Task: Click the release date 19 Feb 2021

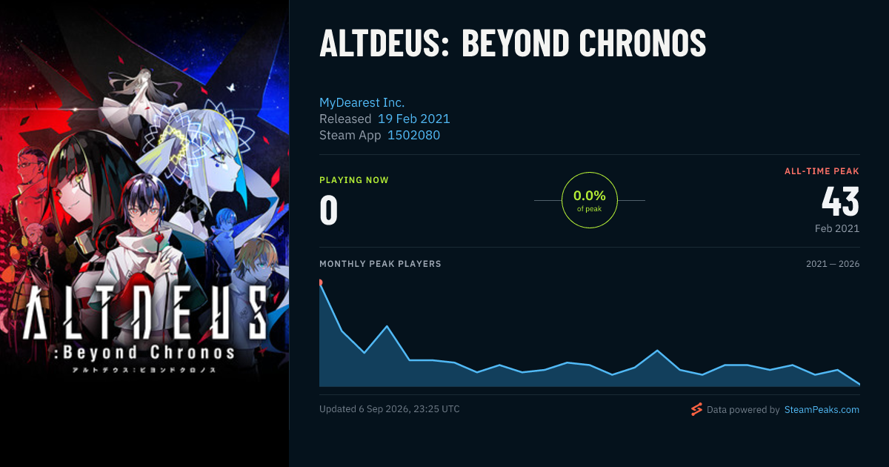Action: 413,119
